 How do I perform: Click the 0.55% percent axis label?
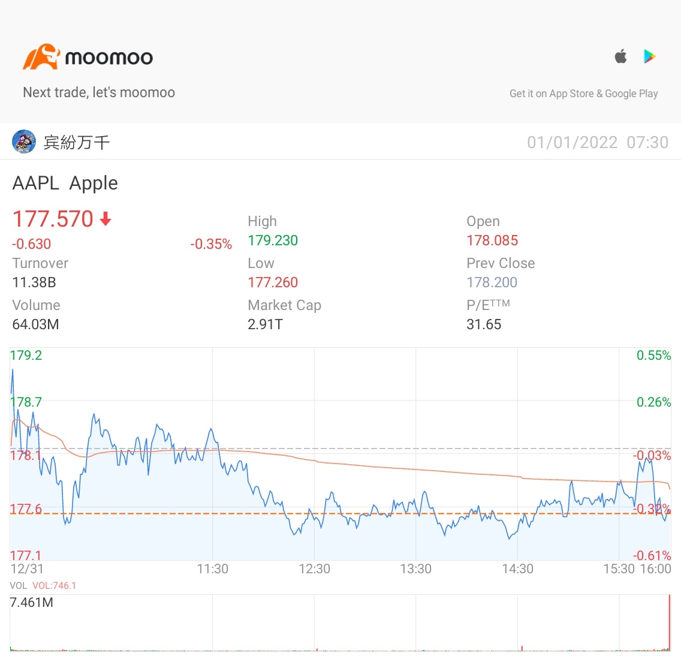coord(653,356)
